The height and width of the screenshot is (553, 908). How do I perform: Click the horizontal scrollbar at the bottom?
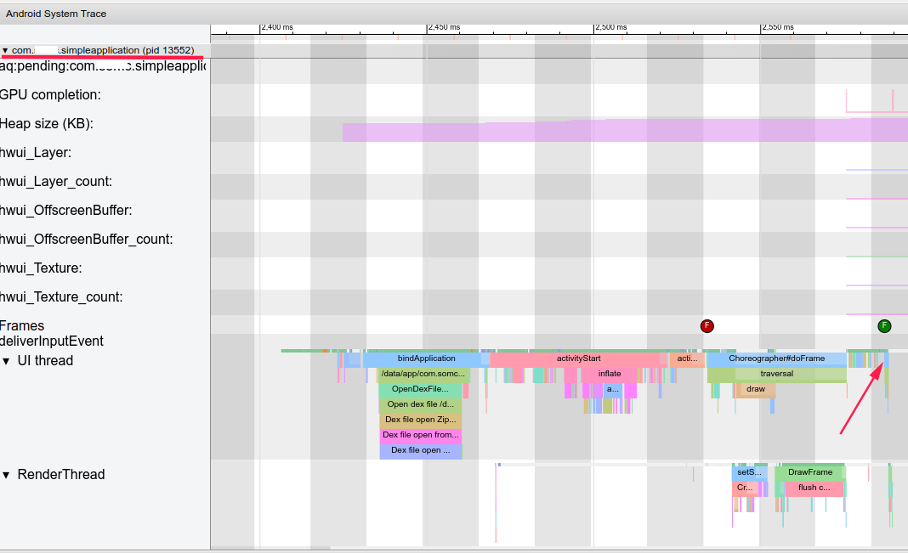[x=270, y=548]
